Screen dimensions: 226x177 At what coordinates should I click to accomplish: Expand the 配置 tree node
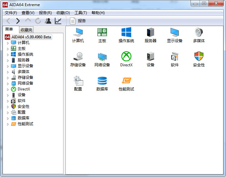(x=8, y=113)
